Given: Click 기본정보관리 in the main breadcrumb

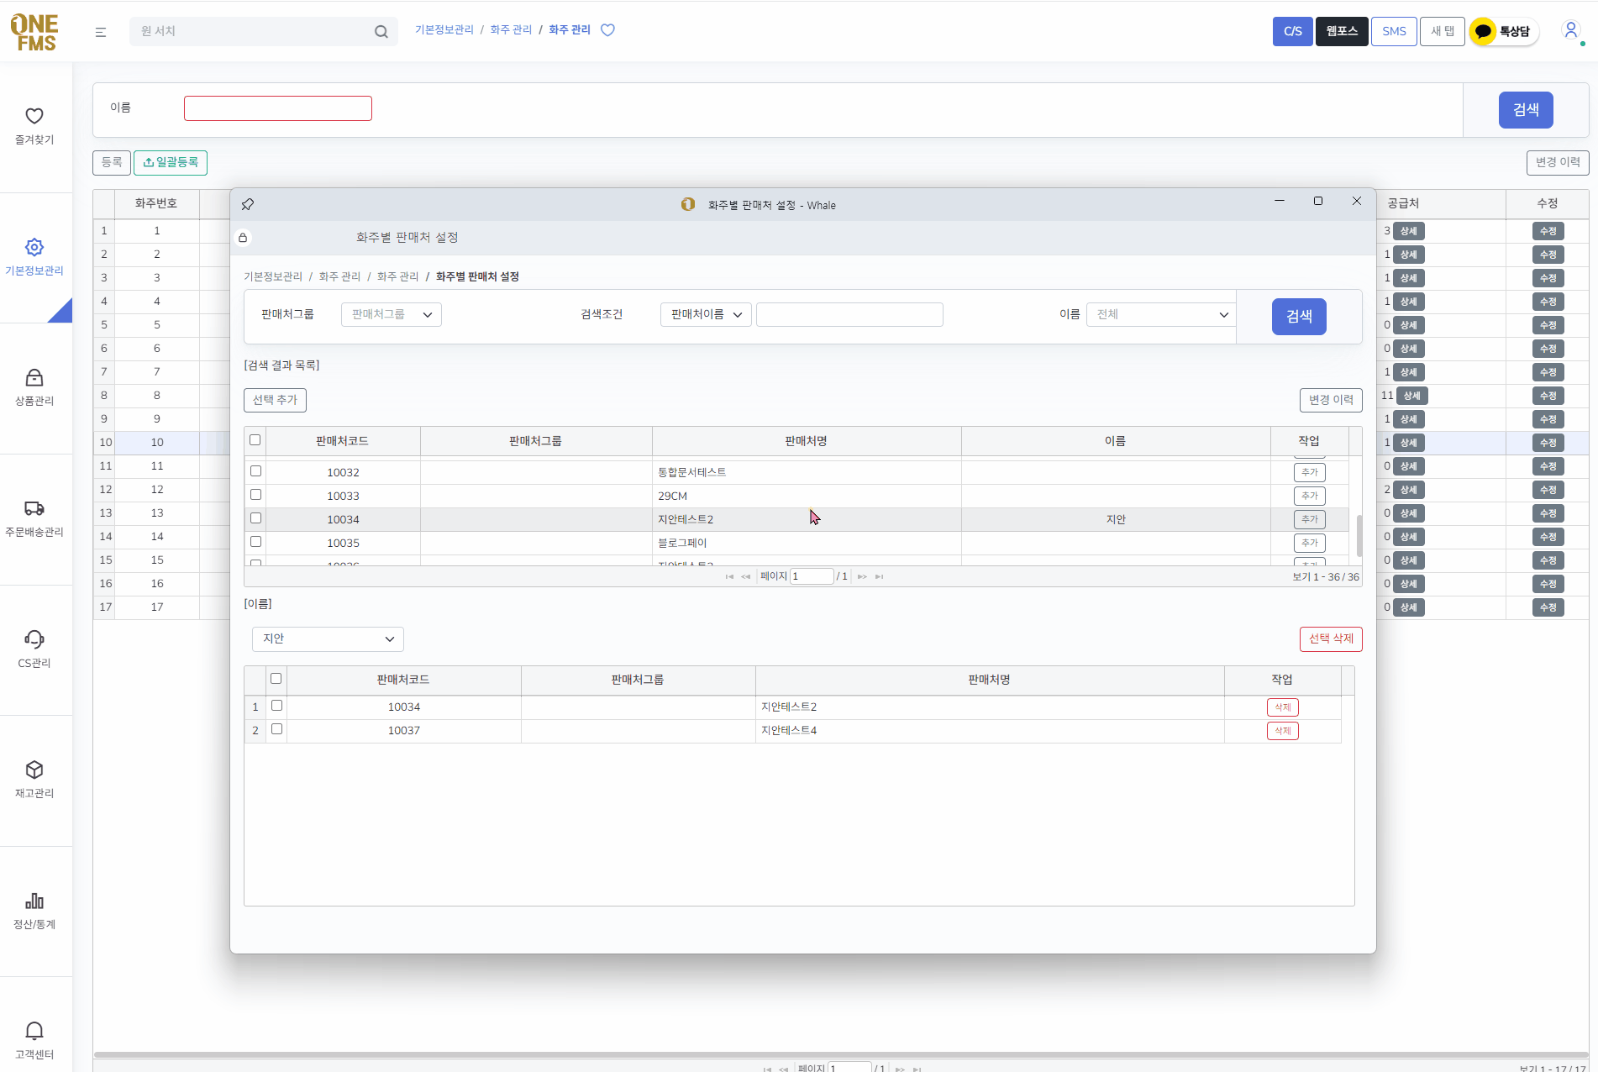Looking at the screenshot, I should (444, 30).
